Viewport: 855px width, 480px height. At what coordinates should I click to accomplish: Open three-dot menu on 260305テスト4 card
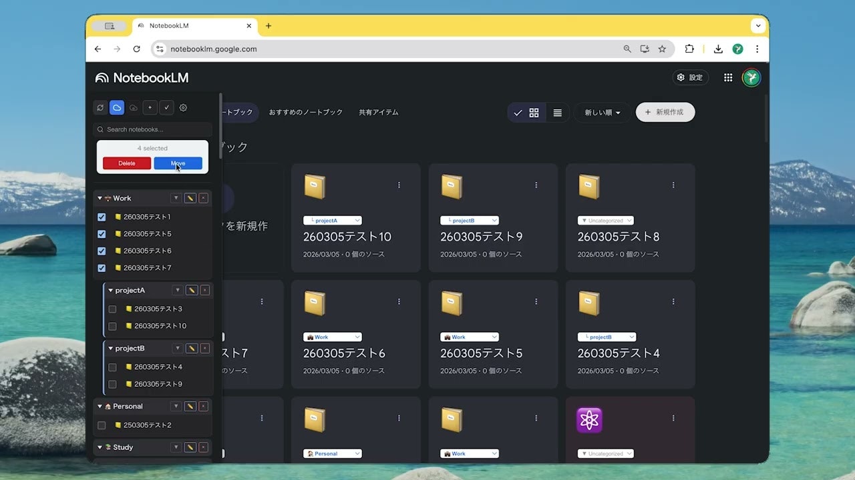673,301
